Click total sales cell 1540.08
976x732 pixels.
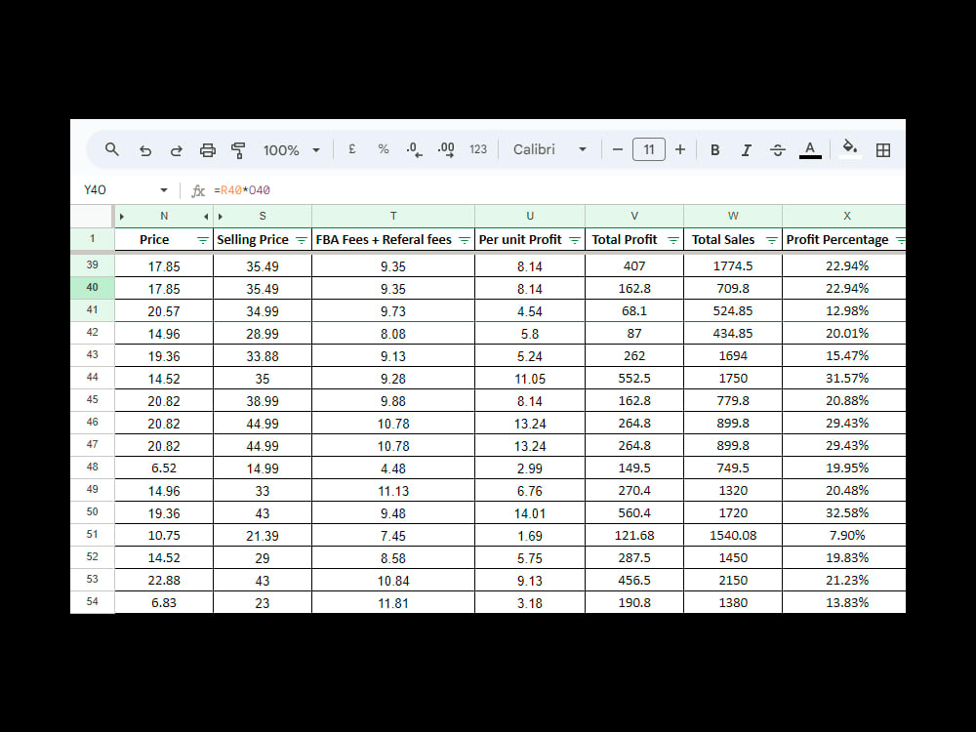pos(733,535)
